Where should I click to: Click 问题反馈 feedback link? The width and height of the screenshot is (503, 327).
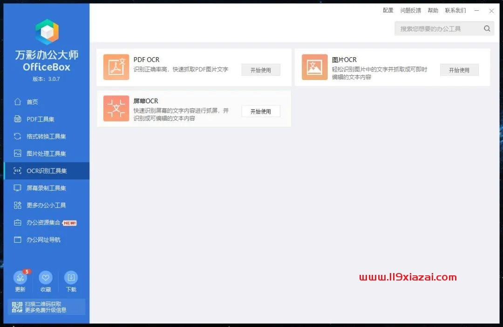411,10
